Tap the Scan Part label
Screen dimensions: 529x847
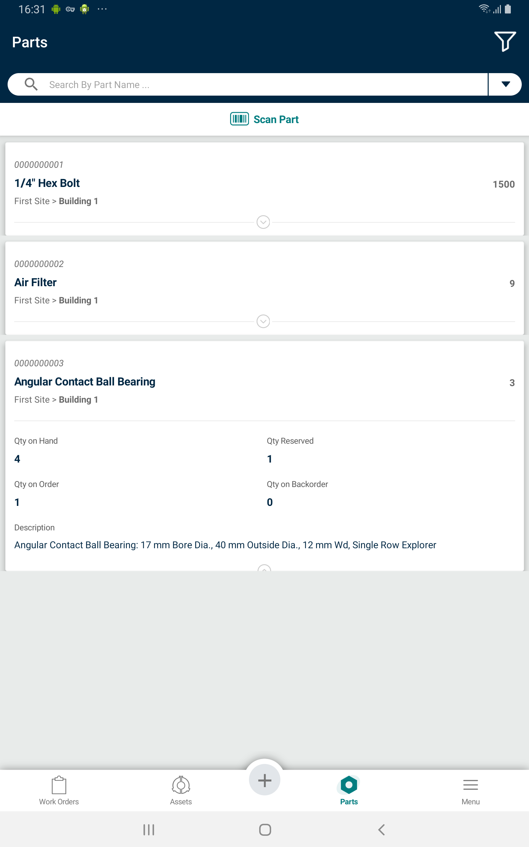click(276, 119)
